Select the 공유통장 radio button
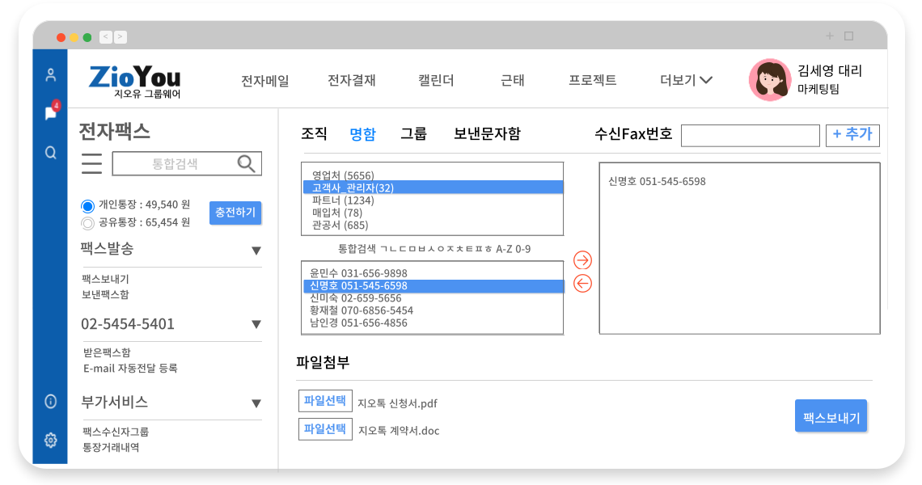Screen dimensions: 922x485 [x=88, y=222]
